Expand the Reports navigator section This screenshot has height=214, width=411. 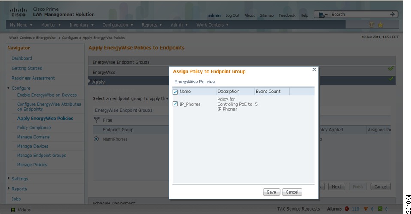[x=9, y=188]
